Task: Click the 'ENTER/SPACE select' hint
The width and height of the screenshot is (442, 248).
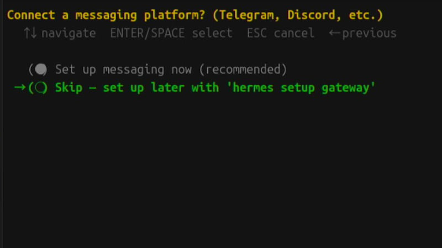Action: tap(171, 33)
